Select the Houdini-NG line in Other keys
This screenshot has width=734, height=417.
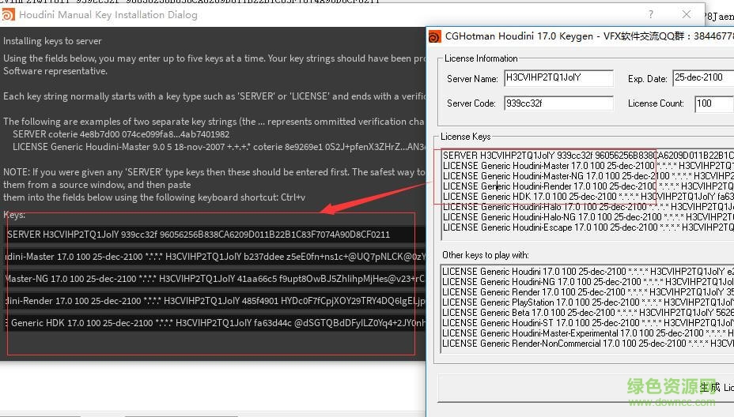(x=588, y=281)
